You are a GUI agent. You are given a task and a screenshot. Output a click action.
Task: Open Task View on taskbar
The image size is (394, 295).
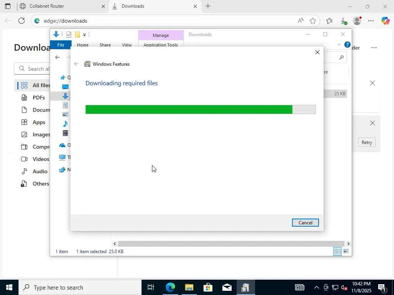151,287
